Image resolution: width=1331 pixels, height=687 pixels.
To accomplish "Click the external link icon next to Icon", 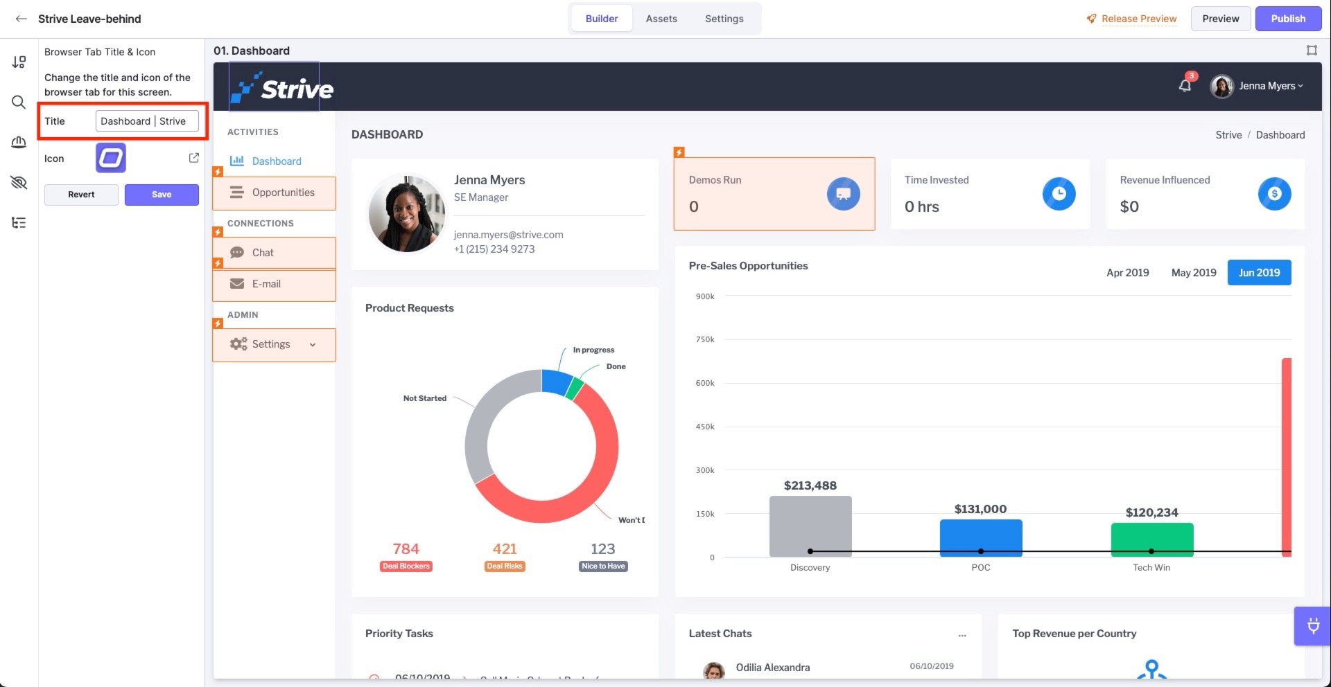I will point(194,158).
